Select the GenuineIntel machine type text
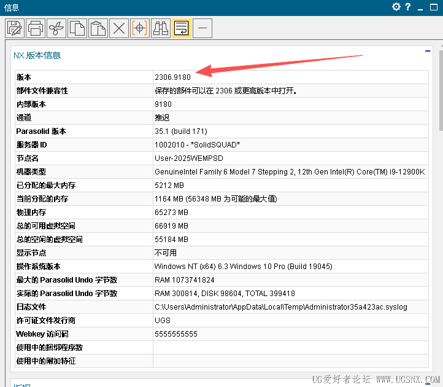 (x=290, y=172)
